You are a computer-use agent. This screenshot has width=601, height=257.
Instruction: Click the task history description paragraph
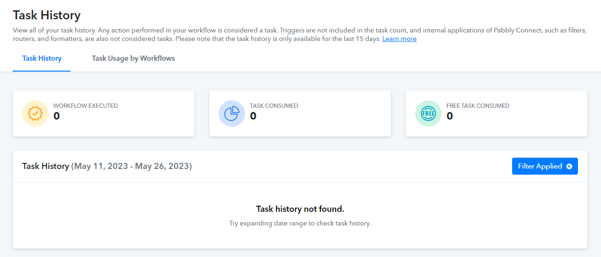pos(300,34)
